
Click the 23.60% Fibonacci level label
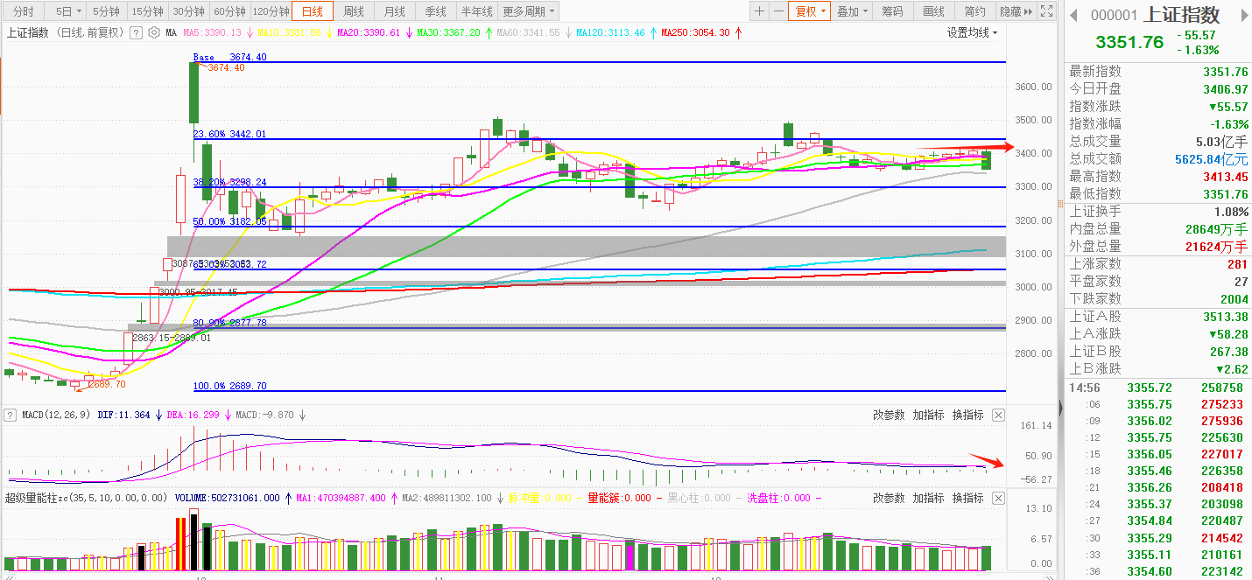(x=229, y=135)
